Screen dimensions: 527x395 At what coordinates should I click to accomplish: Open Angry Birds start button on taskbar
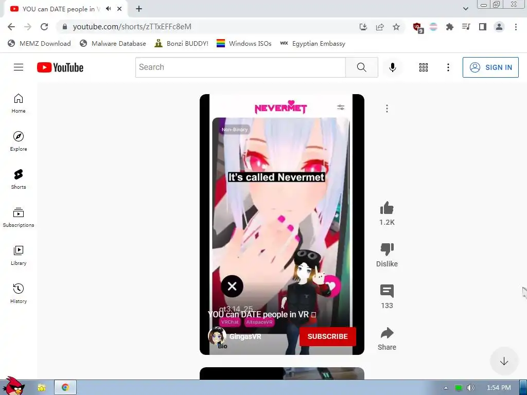pyautogui.click(x=13, y=386)
